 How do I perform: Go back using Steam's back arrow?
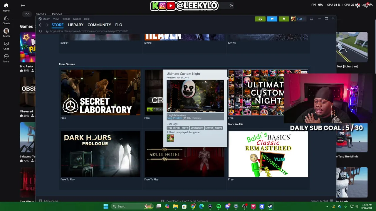point(40,25)
